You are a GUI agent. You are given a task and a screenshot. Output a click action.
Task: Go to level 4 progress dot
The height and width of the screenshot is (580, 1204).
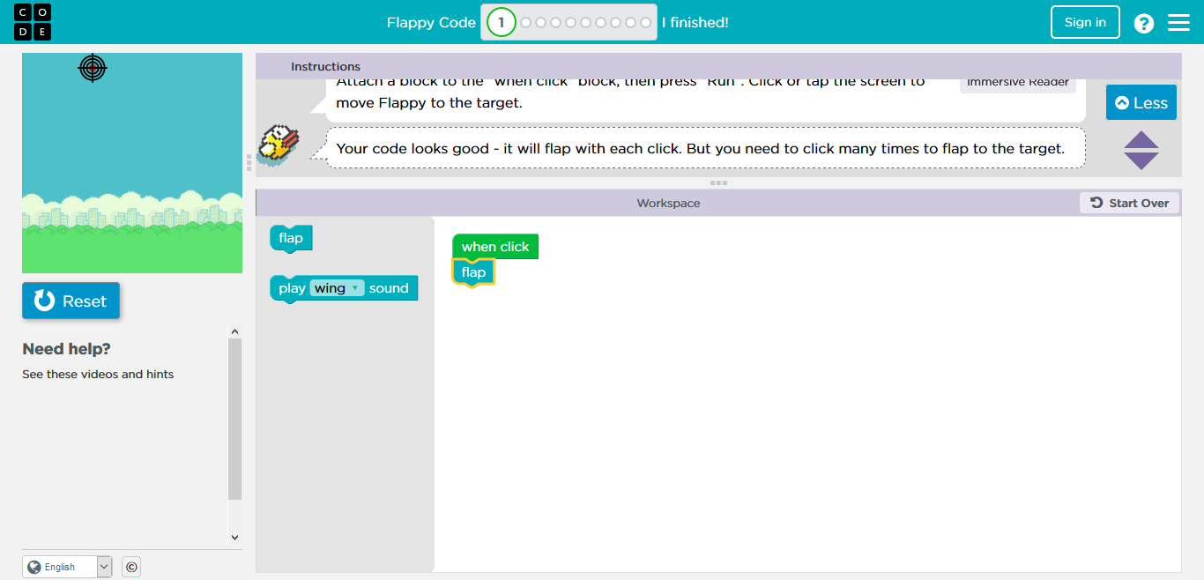[x=556, y=23]
